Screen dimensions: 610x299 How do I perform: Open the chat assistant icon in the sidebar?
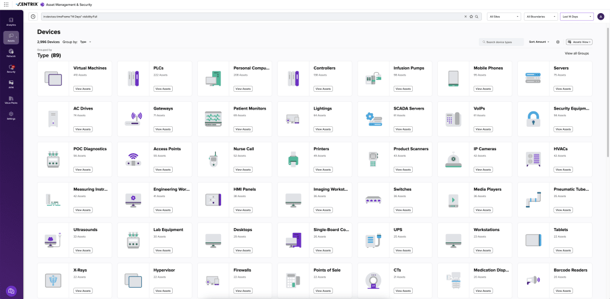(x=11, y=291)
